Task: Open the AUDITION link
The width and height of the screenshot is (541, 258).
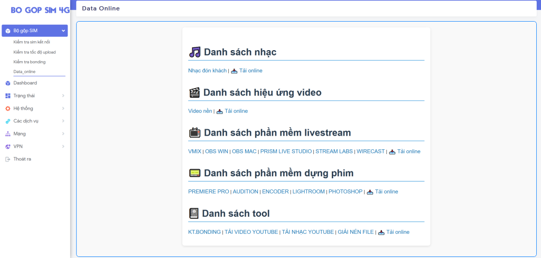Action: 245,192
